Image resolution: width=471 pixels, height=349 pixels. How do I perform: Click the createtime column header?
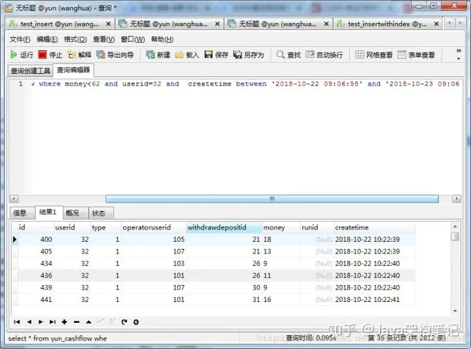tap(375, 227)
